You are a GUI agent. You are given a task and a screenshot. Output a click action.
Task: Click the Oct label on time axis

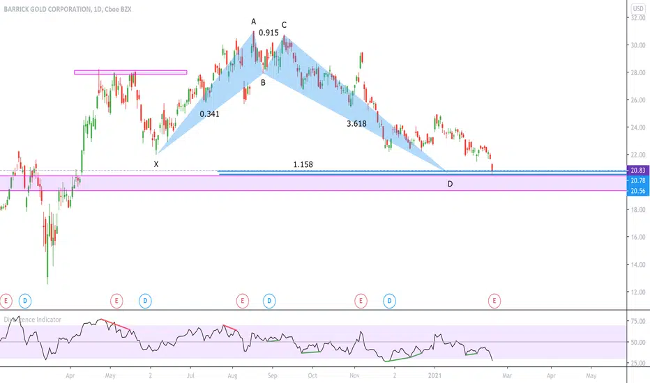point(312,375)
